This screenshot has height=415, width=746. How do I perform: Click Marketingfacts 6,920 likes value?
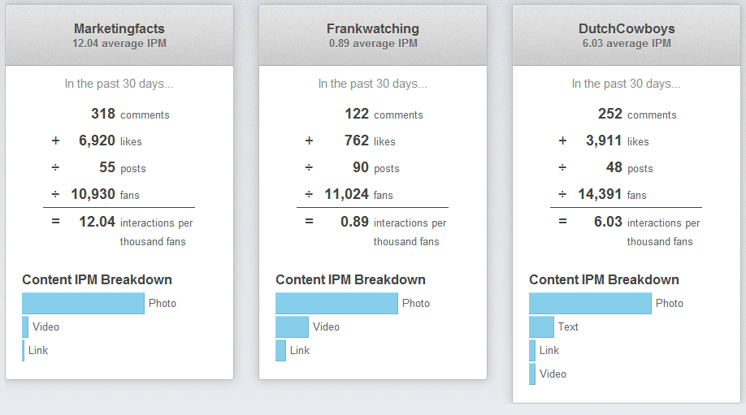(x=97, y=140)
